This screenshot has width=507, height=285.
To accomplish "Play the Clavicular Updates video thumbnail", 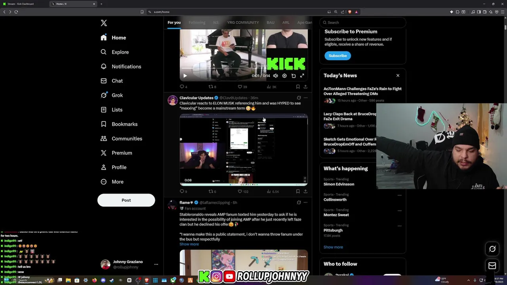I will pos(244,150).
